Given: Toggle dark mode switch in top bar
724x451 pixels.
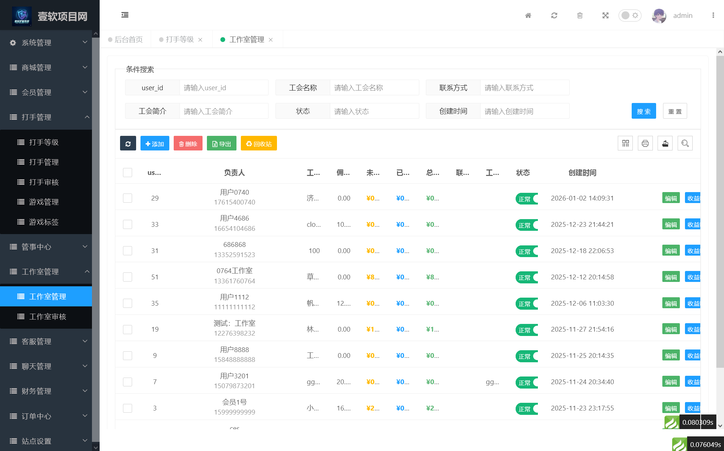Looking at the screenshot, I should click(x=629, y=15).
